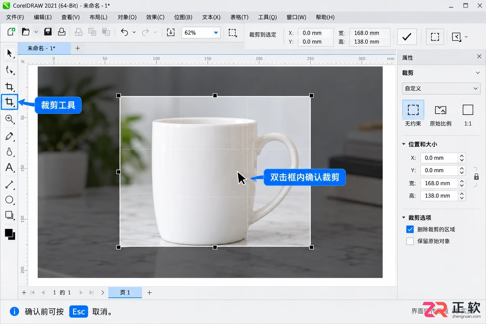Viewport: 486px width, 324px height.
Task: Open the 位图(B) menu
Action: coord(183,17)
